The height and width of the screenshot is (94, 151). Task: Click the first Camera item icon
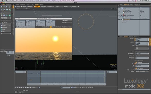coord(122,21)
